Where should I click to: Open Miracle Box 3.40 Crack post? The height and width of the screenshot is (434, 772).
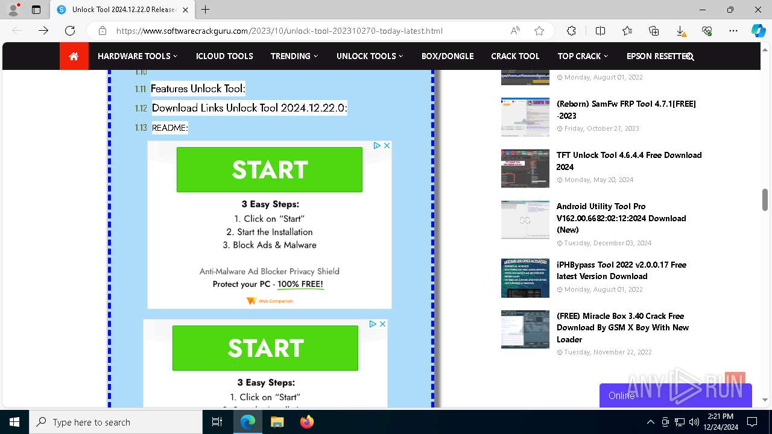click(x=622, y=327)
